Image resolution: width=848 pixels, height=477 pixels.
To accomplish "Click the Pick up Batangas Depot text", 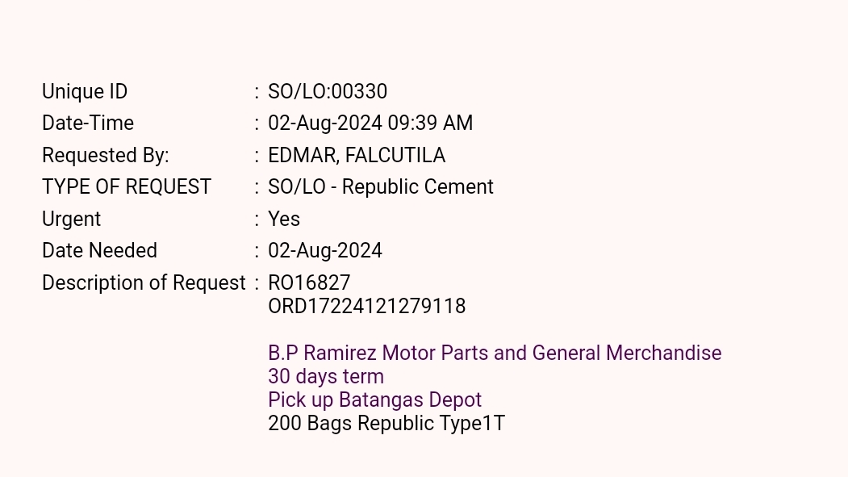I will [375, 400].
